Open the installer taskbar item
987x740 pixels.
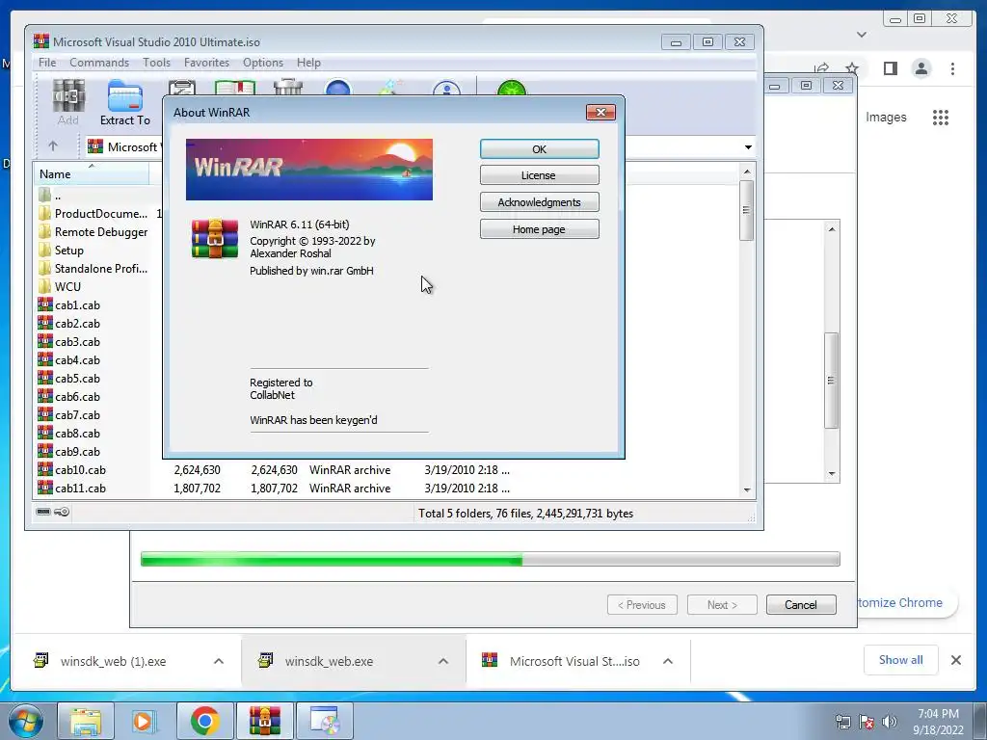coord(324,721)
